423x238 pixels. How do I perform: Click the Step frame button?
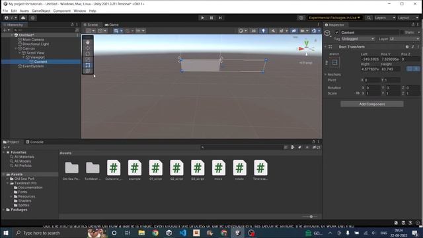tap(220, 18)
